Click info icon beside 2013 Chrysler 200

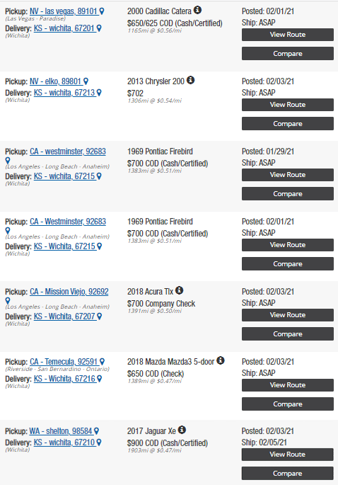point(191,80)
